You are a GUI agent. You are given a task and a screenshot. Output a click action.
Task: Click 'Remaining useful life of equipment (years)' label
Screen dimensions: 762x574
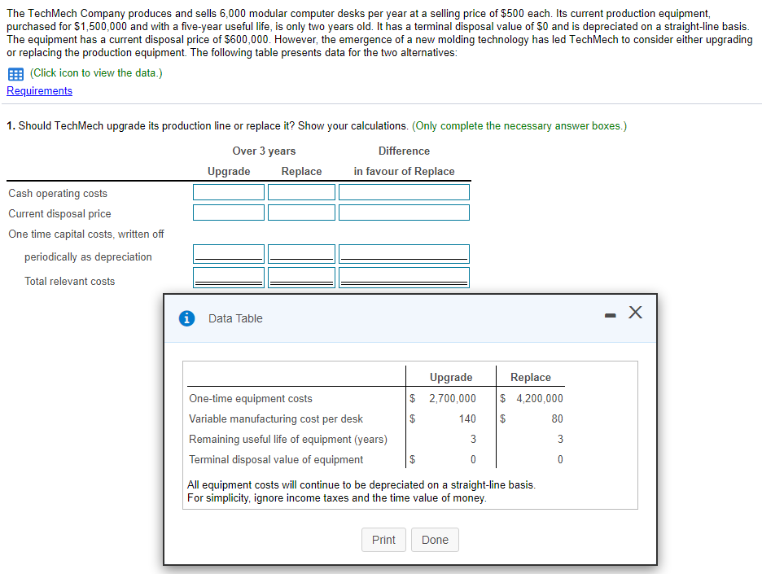(x=287, y=440)
